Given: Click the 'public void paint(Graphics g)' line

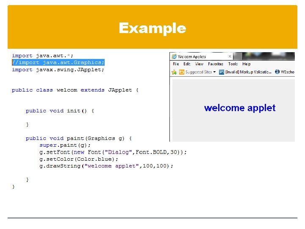Looking at the screenshot, I should 79,138.
